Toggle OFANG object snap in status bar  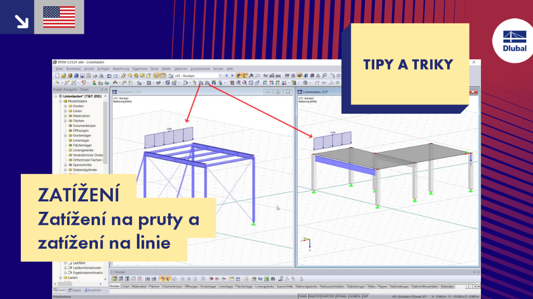[x=341, y=296]
